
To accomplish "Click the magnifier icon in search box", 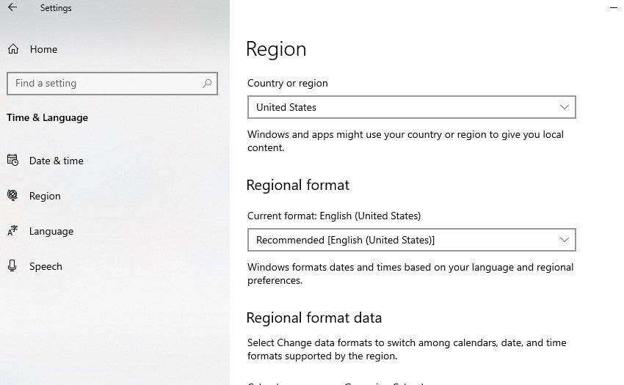I will (207, 84).
